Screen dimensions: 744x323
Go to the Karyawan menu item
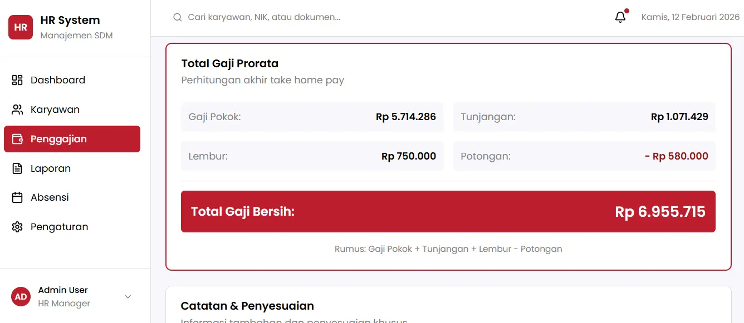[55, 110]
